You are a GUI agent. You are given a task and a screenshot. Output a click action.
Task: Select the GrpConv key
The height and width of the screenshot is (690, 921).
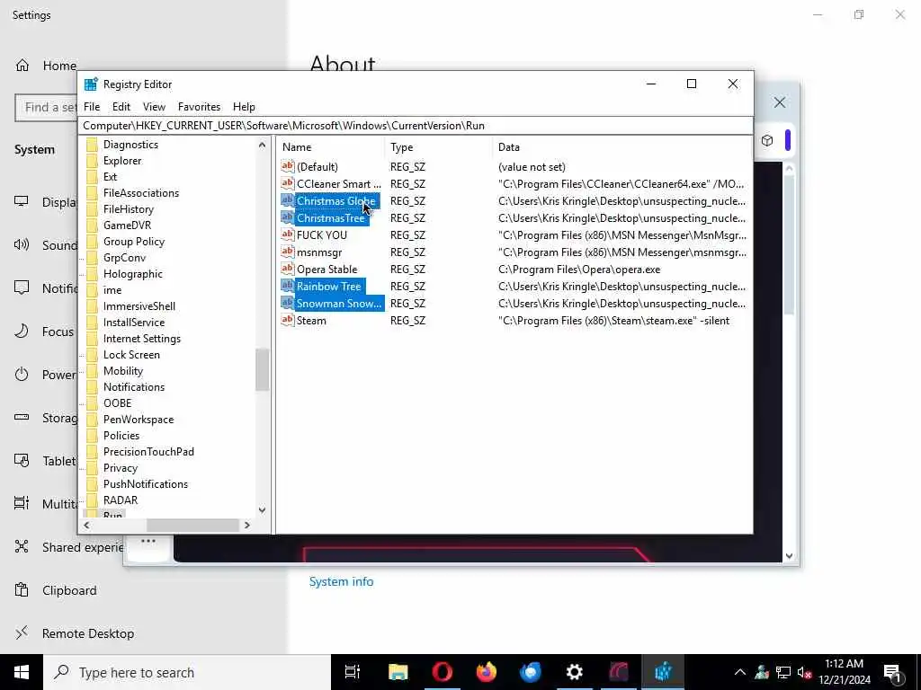click(124, 258)
